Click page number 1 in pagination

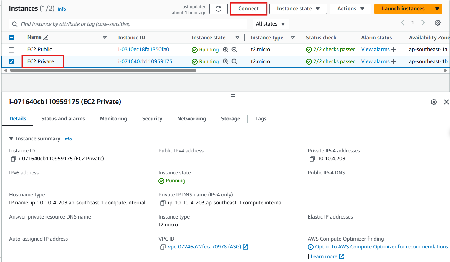point(413,23)
